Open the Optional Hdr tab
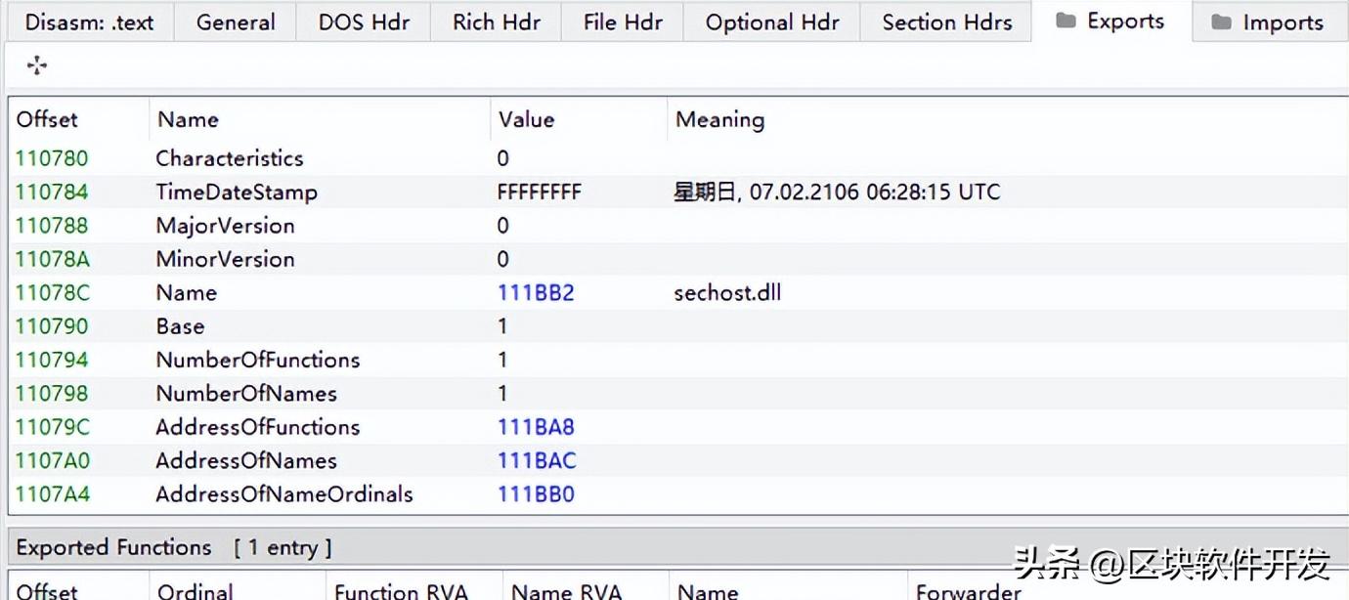Viewport: 1349px width, 600px height. [x=771, y=21]
